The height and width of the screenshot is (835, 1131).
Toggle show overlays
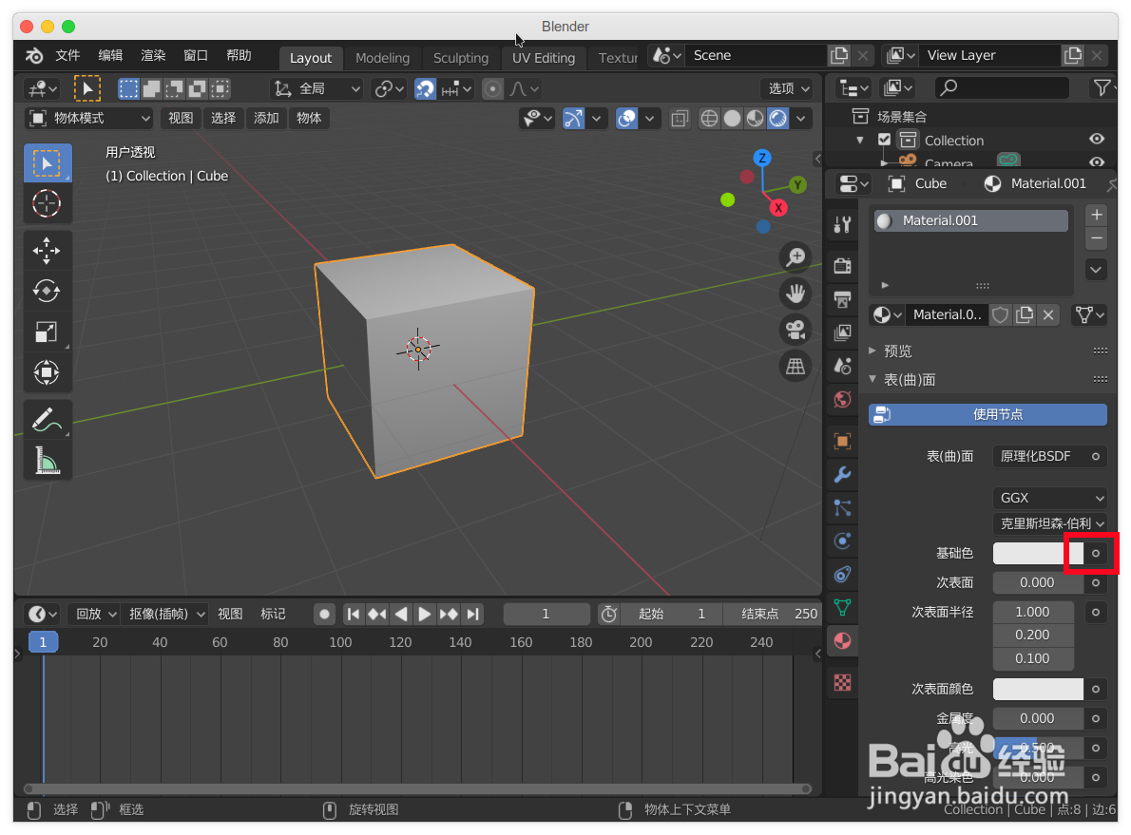coord(627,118)
